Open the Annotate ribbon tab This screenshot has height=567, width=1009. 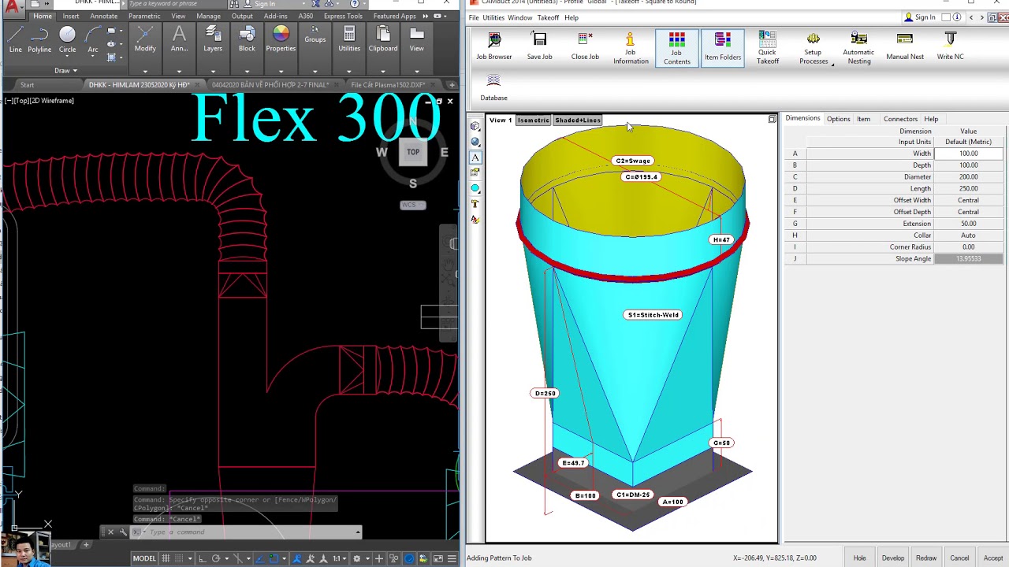(103, 16)
